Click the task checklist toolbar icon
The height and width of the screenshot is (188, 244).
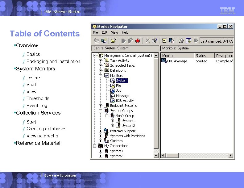click(x=164, y=41)
